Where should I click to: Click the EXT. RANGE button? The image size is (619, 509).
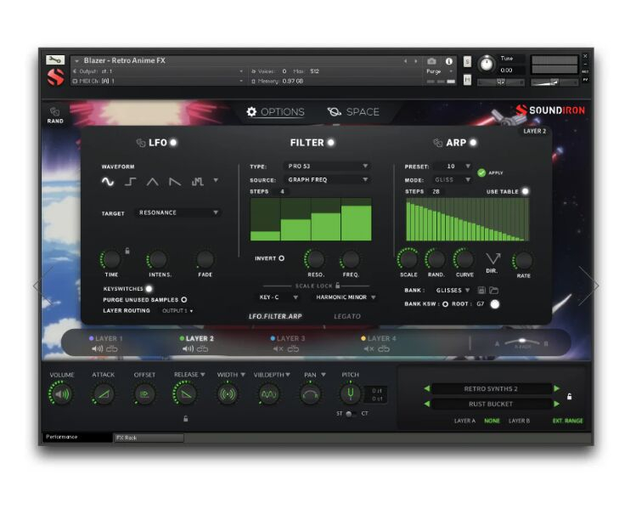pos(568,421)
